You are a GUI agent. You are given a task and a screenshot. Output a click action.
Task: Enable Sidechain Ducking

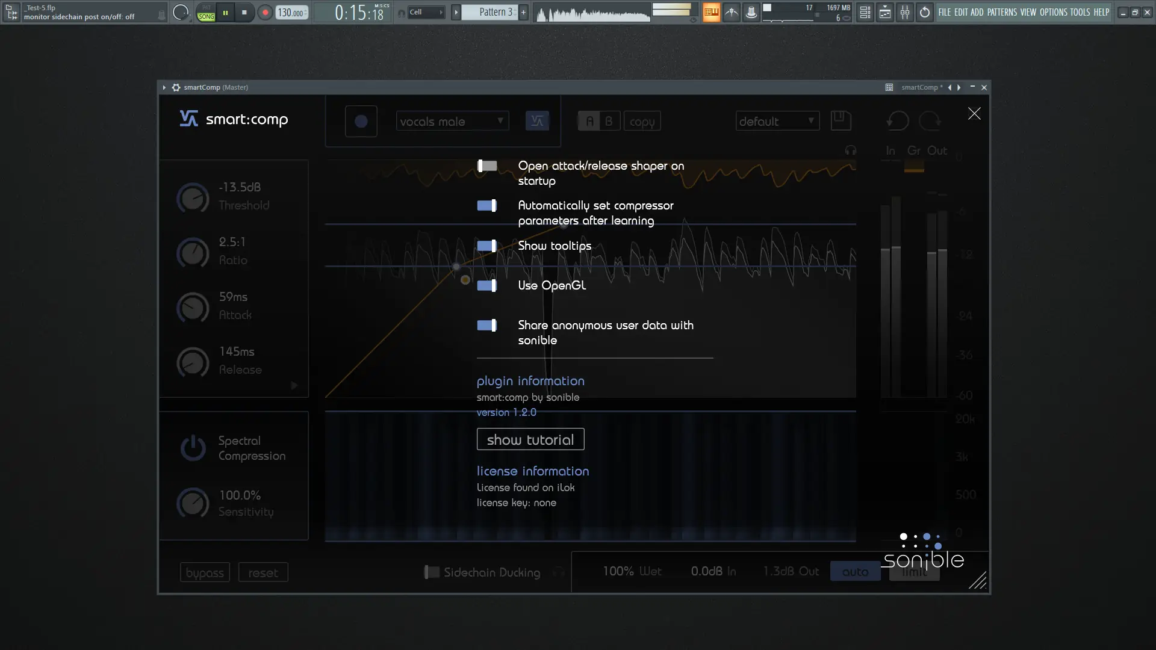point(431,572)
